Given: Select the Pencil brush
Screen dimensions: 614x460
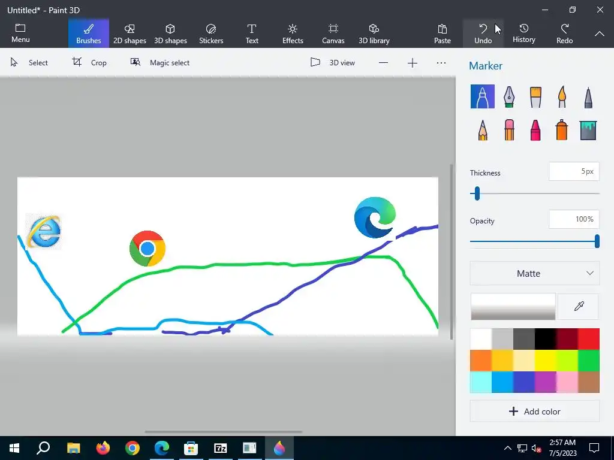Looking at the screenshot, I should tap(483, 130).
